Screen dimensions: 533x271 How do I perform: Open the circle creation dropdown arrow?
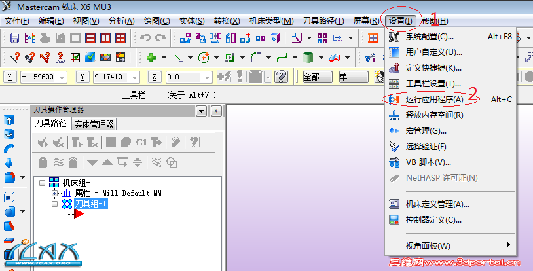216,58
